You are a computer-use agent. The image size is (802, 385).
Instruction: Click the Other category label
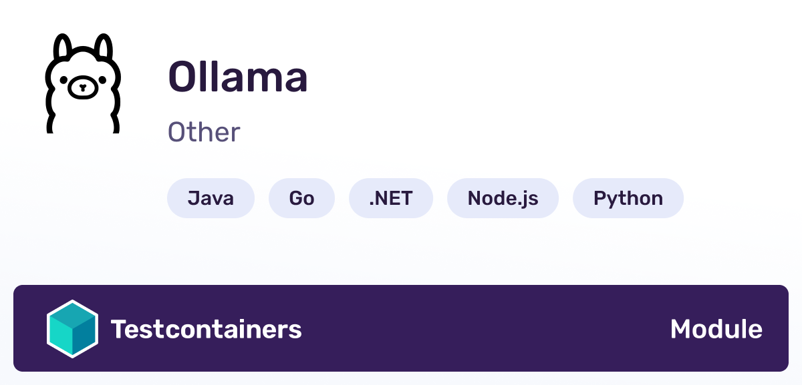(x=204, y=132)
